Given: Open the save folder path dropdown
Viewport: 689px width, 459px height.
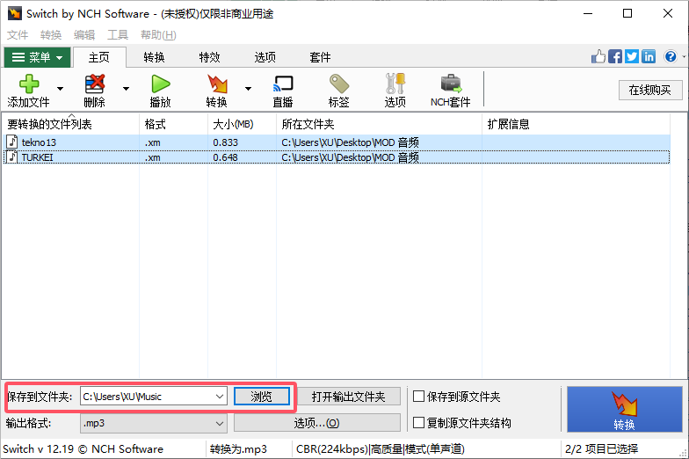Looking at the screenshot, I should pos(220,396).
